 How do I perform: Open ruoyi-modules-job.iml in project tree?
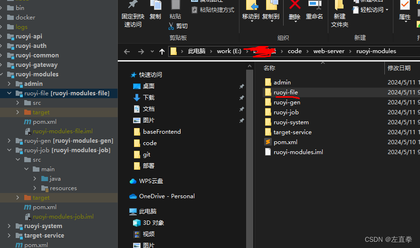tap(63, 217)
